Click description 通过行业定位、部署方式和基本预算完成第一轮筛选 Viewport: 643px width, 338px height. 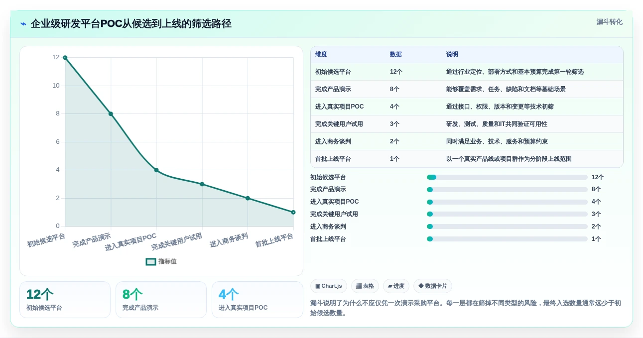[515, 72]
